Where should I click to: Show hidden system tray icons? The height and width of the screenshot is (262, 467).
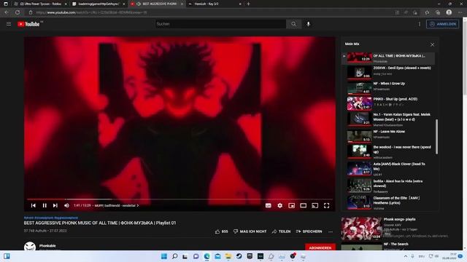(406, 256)
